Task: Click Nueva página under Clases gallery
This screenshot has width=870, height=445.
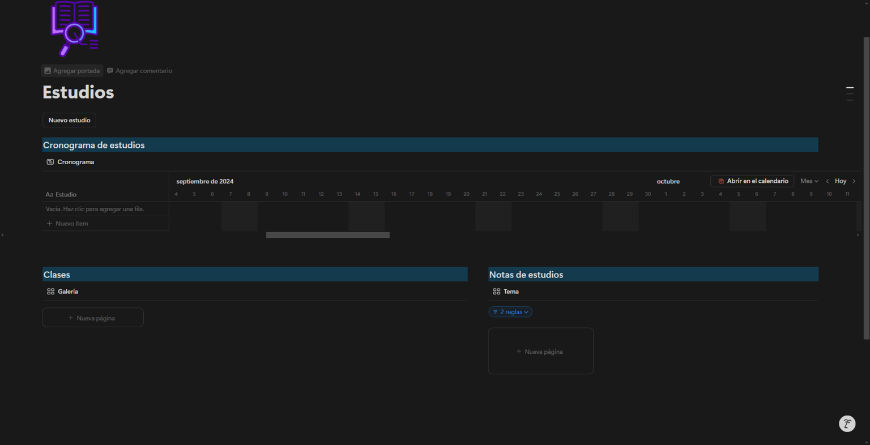Action: point(93,318)
